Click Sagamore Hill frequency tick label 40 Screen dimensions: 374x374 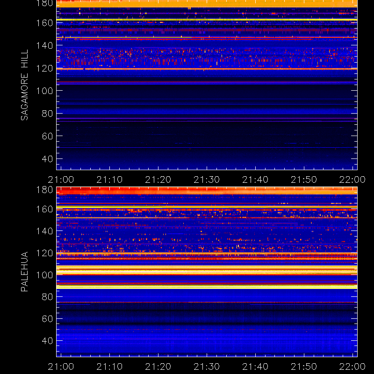click(47, 158)
